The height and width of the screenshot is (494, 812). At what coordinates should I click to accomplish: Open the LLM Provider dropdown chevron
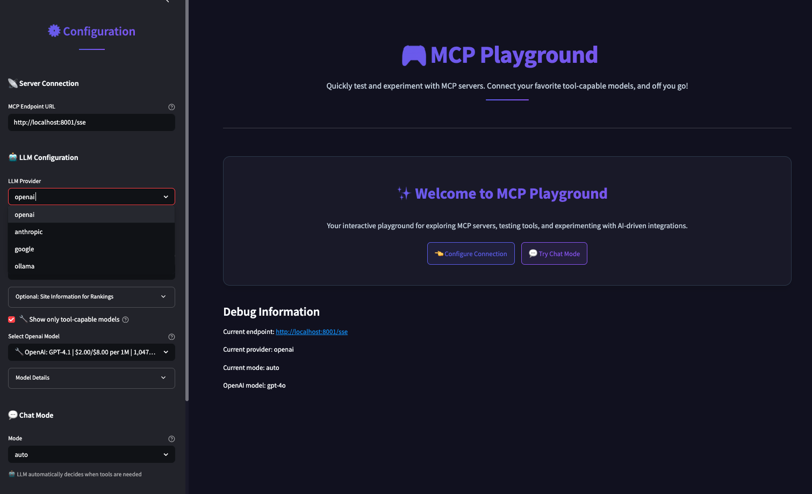[x=166, y=197]
